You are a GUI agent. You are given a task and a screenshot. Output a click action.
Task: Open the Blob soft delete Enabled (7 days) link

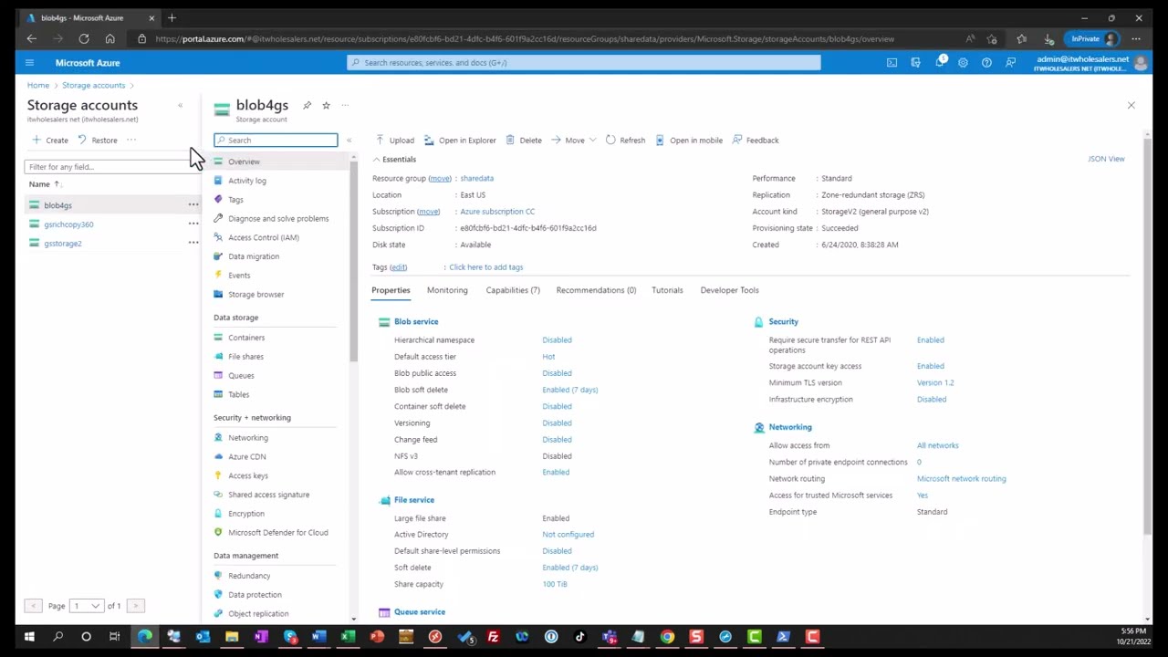coord(569,390)
